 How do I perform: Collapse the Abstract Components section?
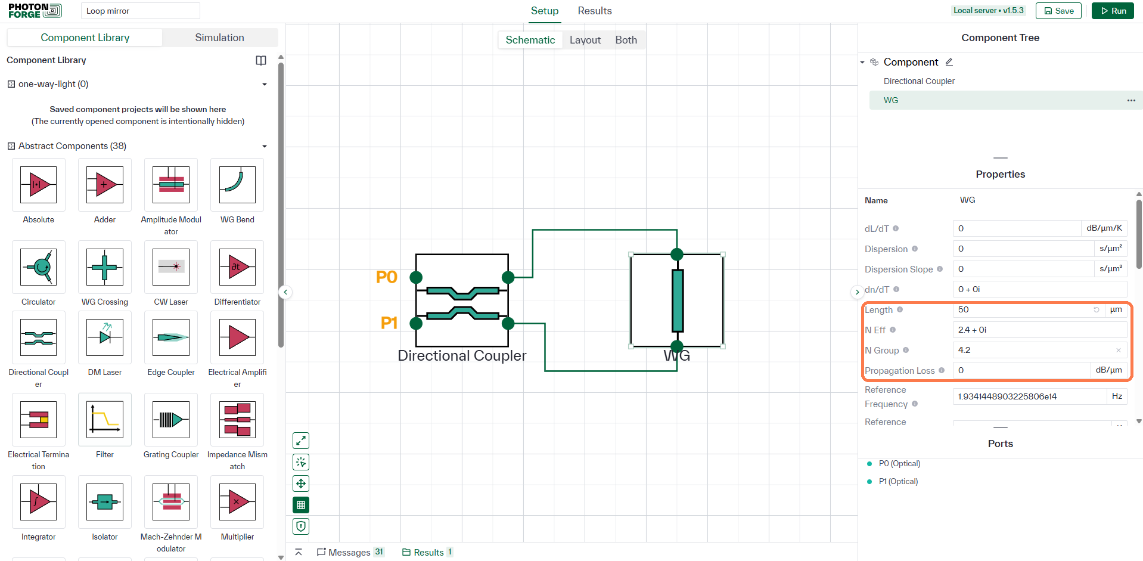click(265, 146)
